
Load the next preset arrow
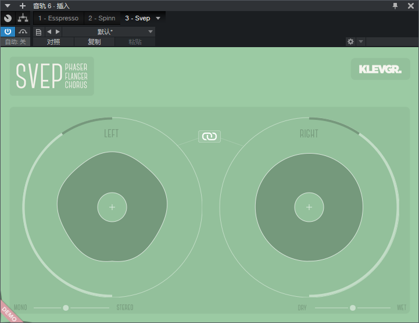click(x=58, y=32)
